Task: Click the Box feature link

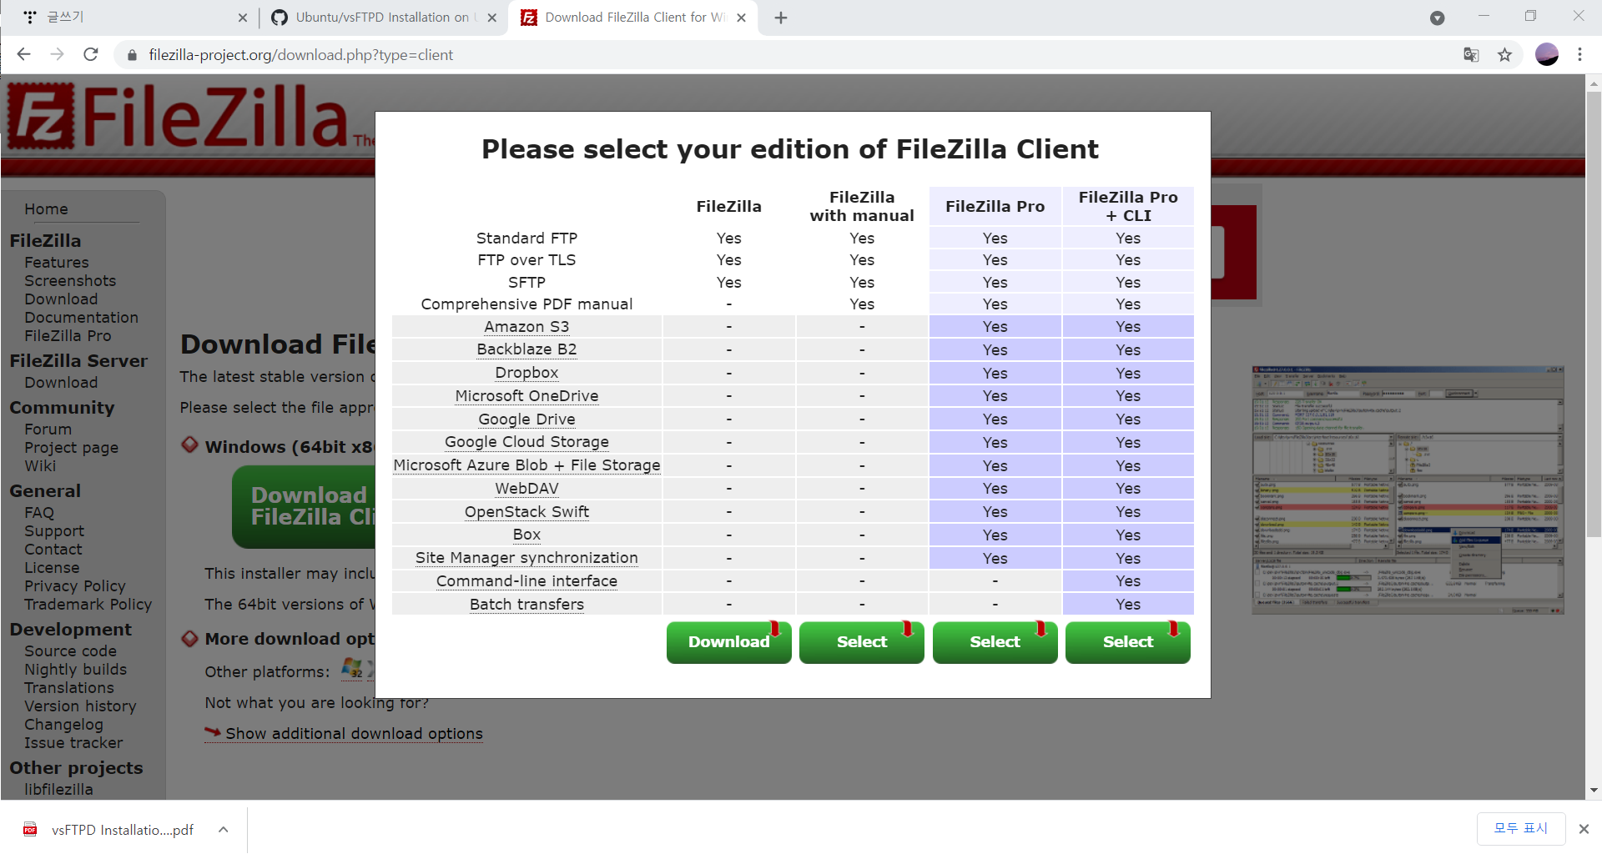Action: [x=526, y=535]
